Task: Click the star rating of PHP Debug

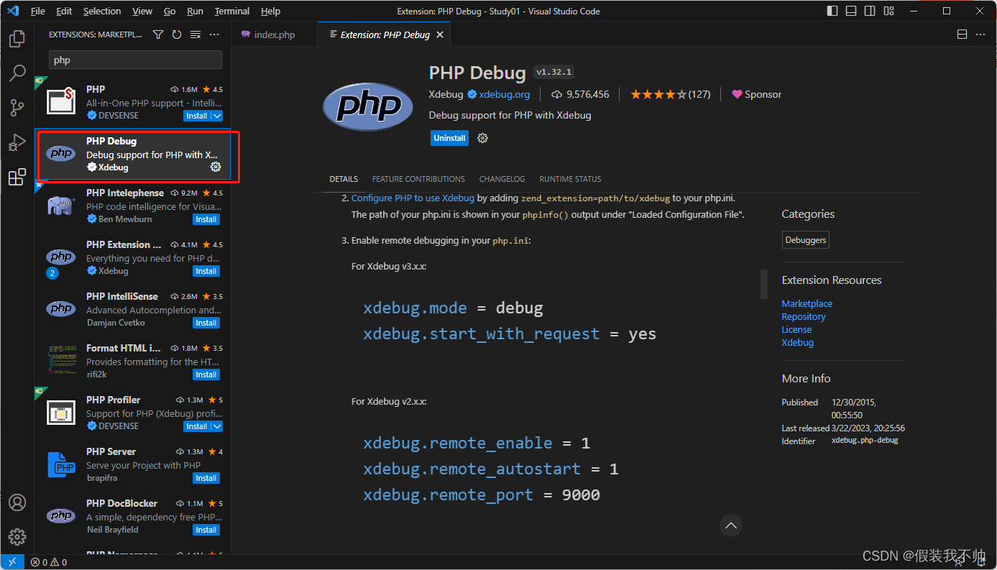Action: click(659, 94)
